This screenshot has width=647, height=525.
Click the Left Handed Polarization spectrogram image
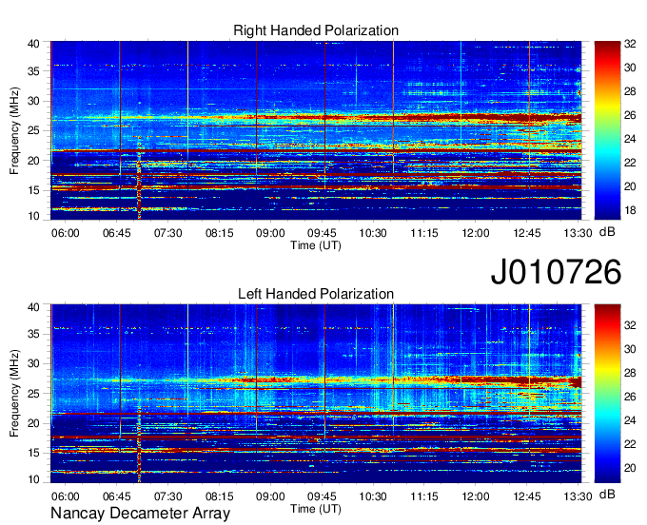pos(316,394)
